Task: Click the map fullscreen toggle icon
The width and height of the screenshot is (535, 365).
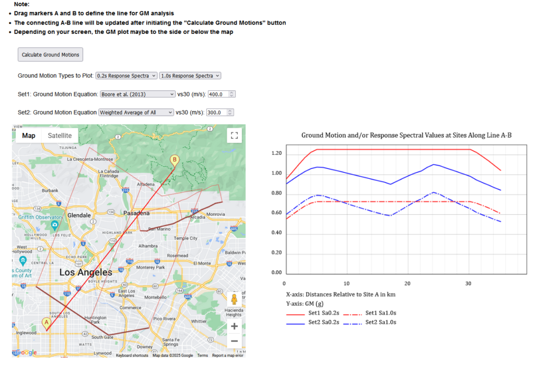Action: [235, 136]
